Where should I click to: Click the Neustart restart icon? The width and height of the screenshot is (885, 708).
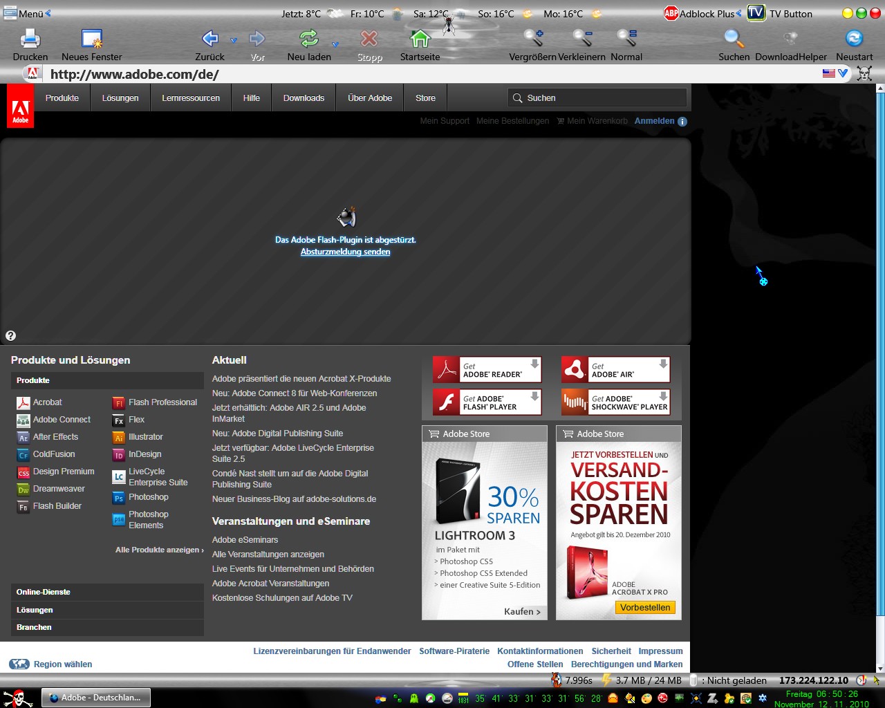[x=855, y=38]
